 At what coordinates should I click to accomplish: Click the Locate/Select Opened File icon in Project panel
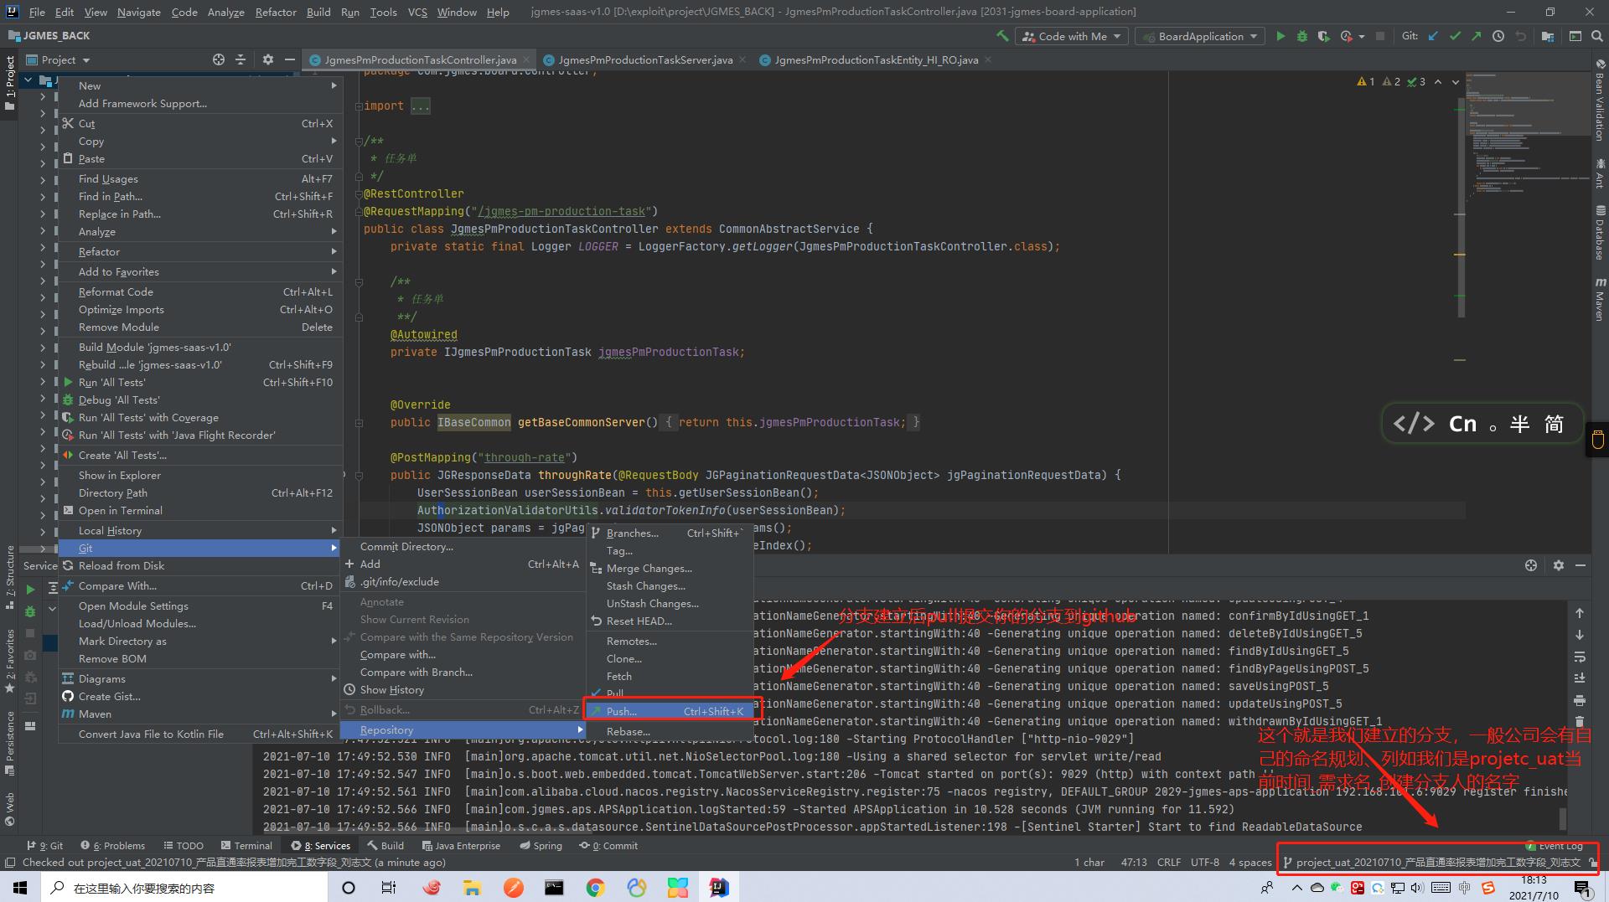coord(219,59)
